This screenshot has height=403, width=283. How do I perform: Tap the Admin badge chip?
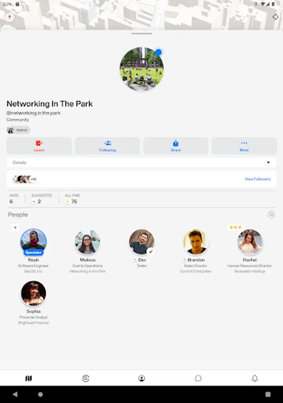18,130
